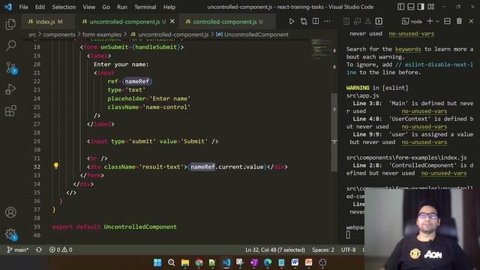Open the Run and Debug view

(10, 89)
